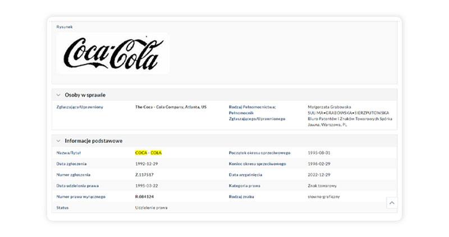Click the Numer zgłoszenia label
The image size is (449, 237).
74,175
